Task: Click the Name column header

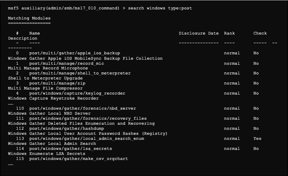Action: click(34, 33)
